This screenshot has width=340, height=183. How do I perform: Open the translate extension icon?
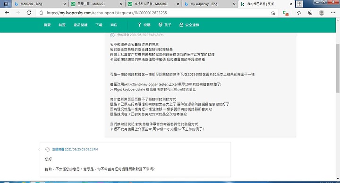click(285, 13)
